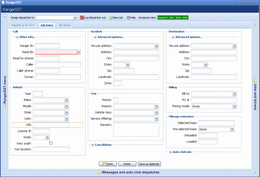This screenshot has height=177, width=260.
Task: Expand the left RangerSST menu panel arrow
Action: point(5,17)
